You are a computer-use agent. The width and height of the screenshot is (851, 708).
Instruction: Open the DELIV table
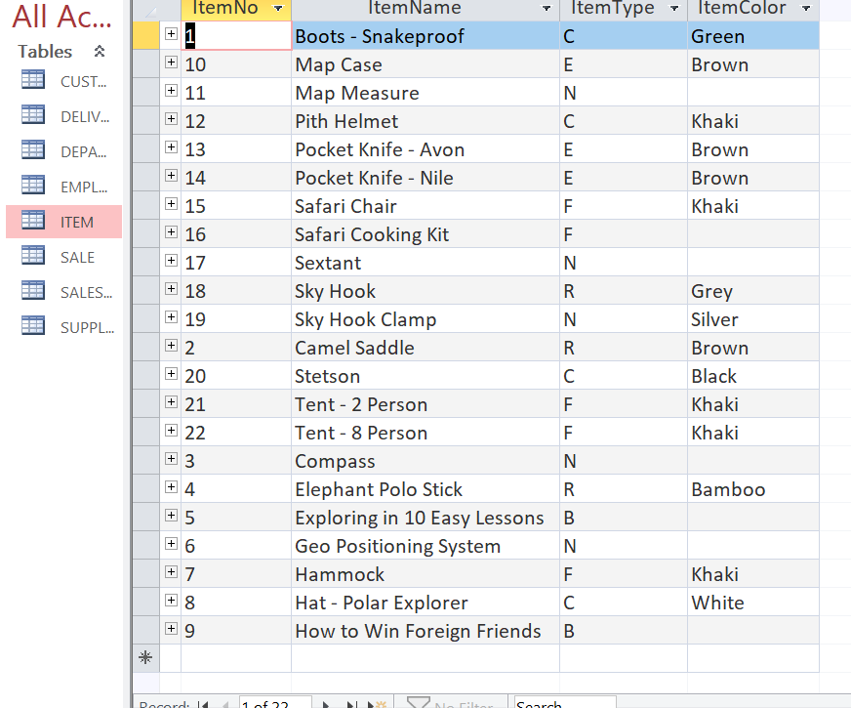coord(78,116)
